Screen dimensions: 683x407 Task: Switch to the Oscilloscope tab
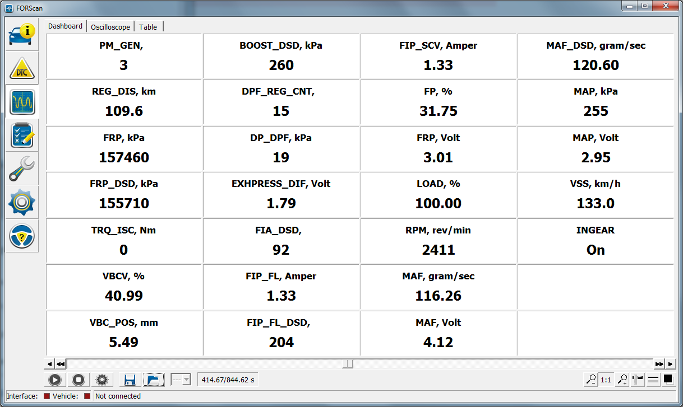point(110,27)
